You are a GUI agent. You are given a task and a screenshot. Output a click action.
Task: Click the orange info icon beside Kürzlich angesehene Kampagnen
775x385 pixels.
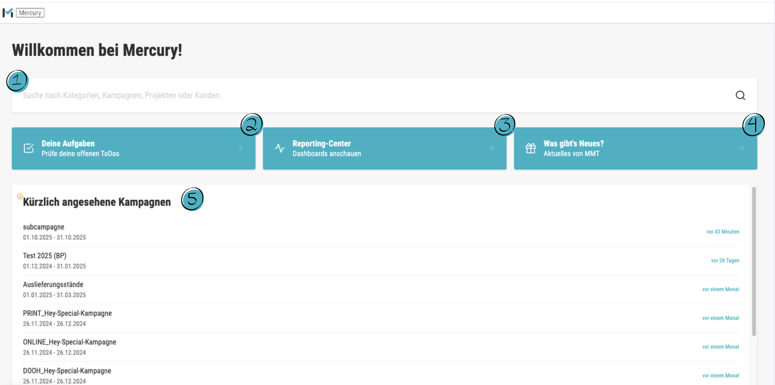point(20,197)
